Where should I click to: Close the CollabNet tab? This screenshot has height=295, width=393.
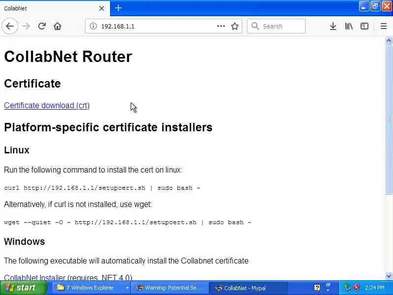(x=102, y=8)
